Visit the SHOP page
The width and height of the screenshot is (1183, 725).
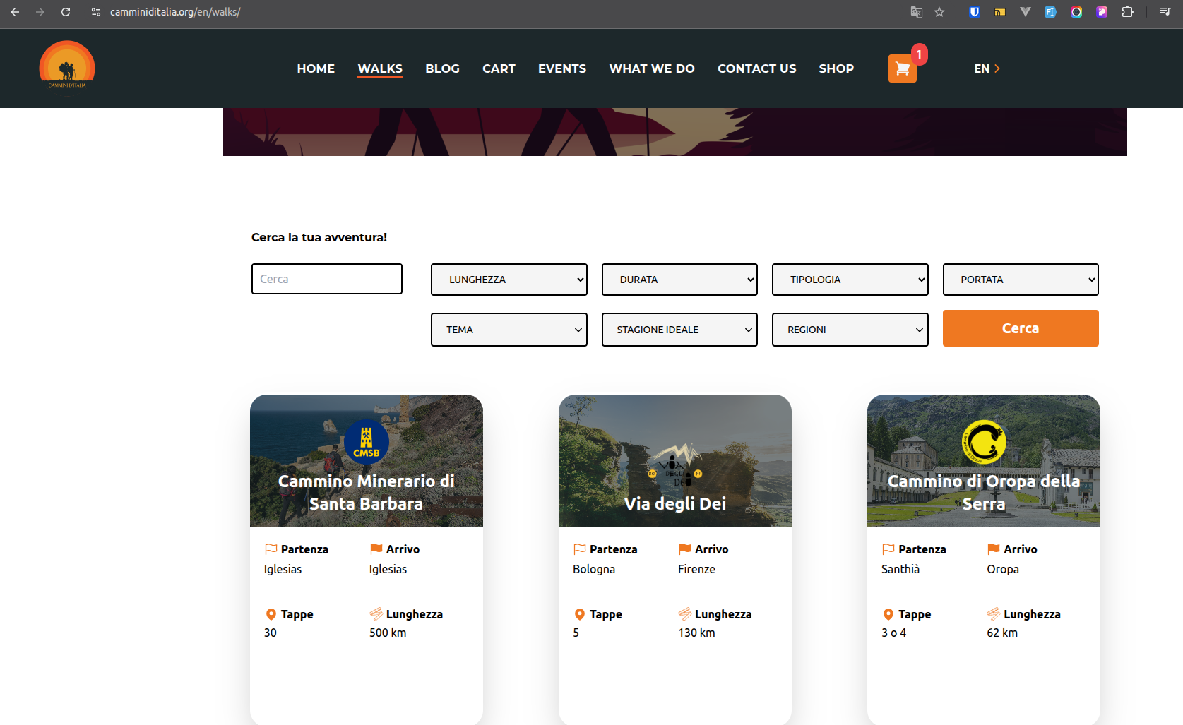[836, 68]
